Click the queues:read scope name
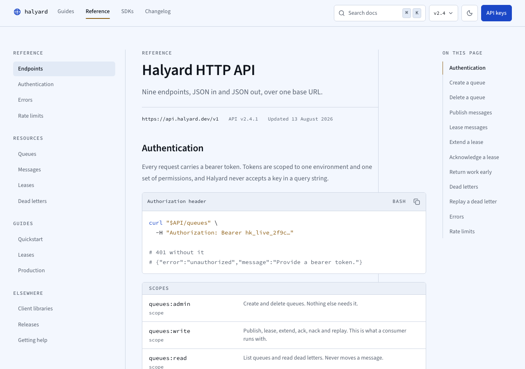The height and width of the screenshot is (369, 525). point(168,358)
